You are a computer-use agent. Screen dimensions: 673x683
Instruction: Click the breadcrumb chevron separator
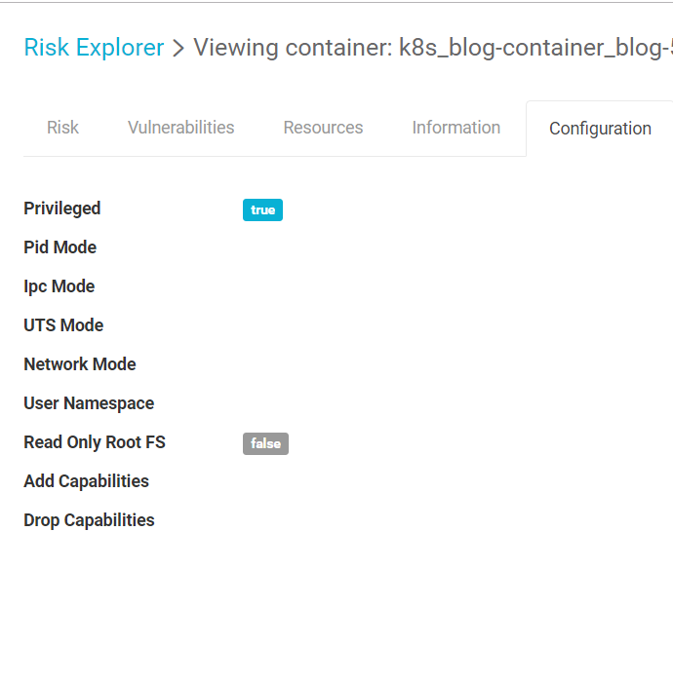click(178, 49)
